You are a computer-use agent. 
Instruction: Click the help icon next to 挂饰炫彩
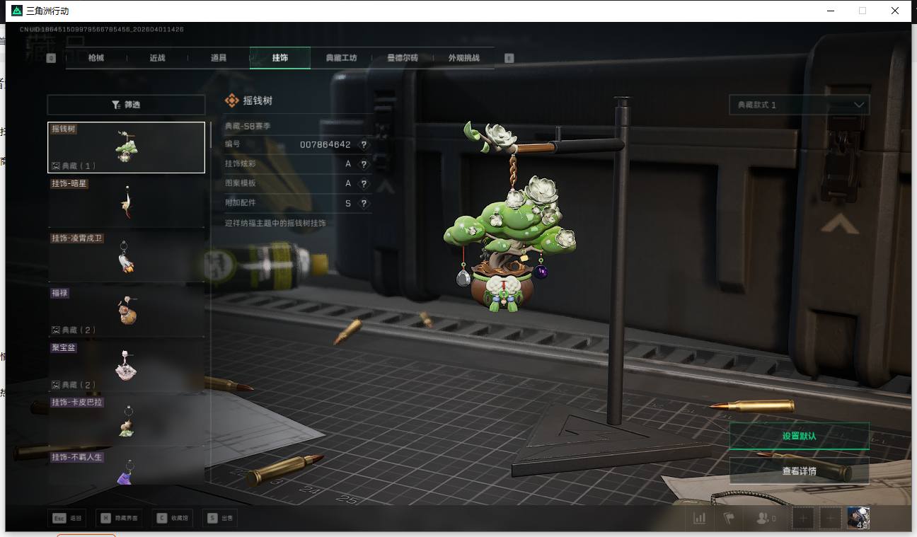364,164
